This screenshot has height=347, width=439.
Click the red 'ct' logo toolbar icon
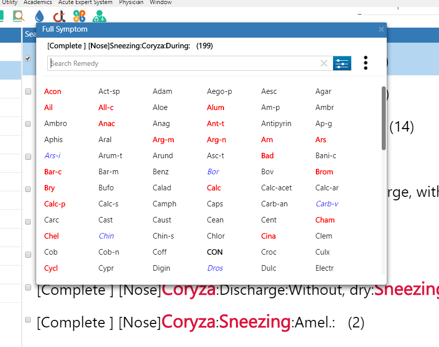58,16
